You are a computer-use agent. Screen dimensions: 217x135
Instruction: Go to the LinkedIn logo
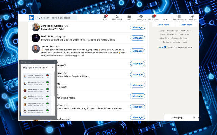coord(32,18)
